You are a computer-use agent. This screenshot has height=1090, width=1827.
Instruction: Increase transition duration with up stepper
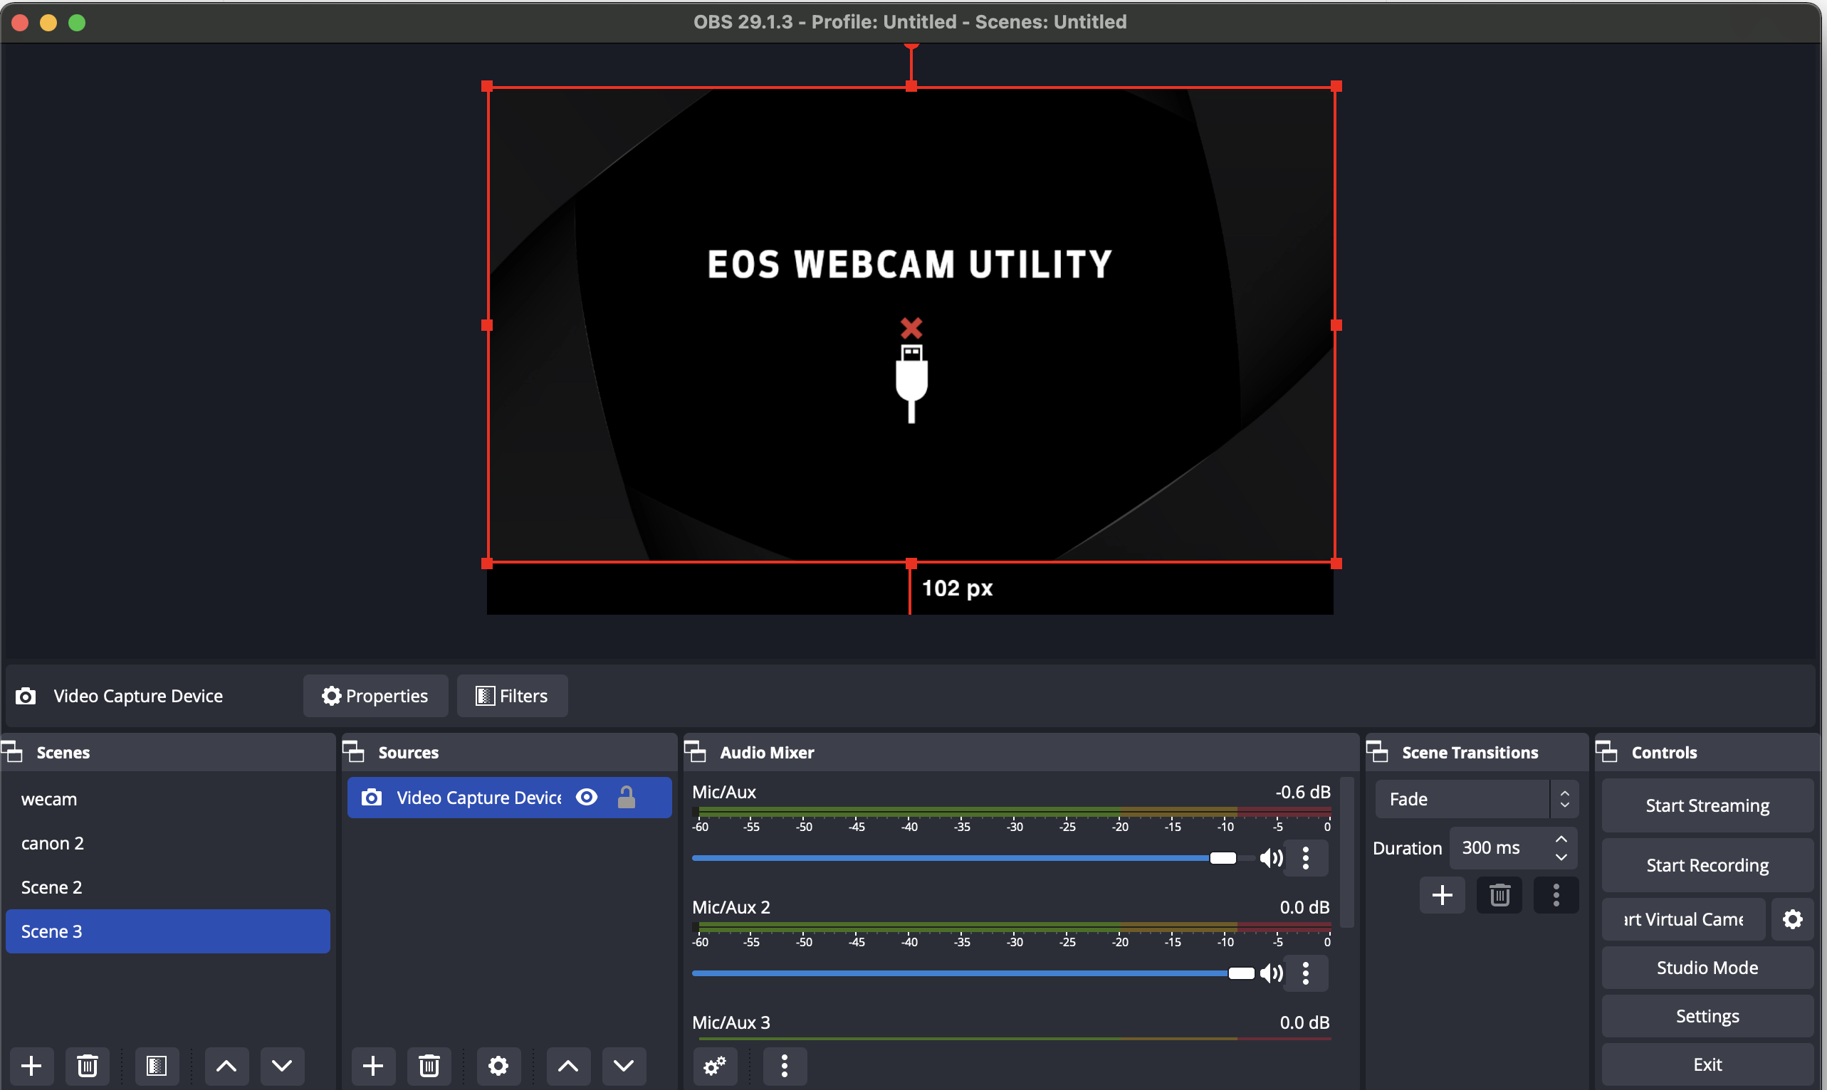1561,840
